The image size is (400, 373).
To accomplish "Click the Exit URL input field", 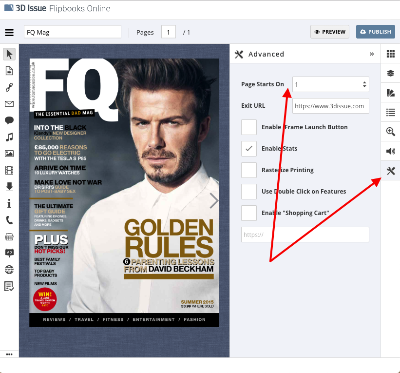I will (330, 106).
